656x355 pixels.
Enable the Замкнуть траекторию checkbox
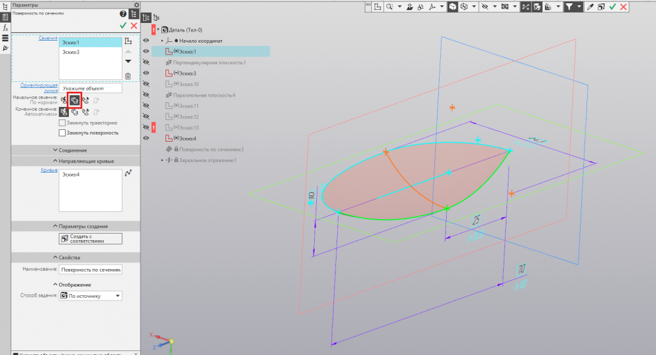(62, 123)
